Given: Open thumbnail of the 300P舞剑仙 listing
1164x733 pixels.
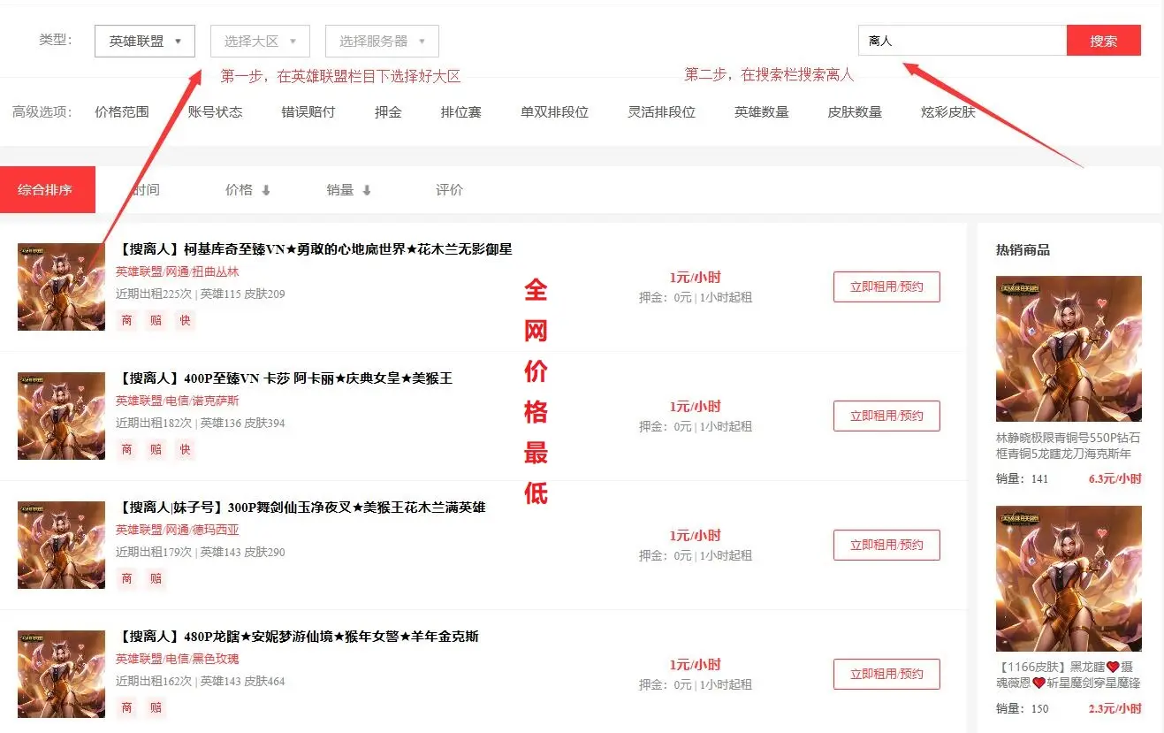Looking at the screenshot, I should (62, 545).
